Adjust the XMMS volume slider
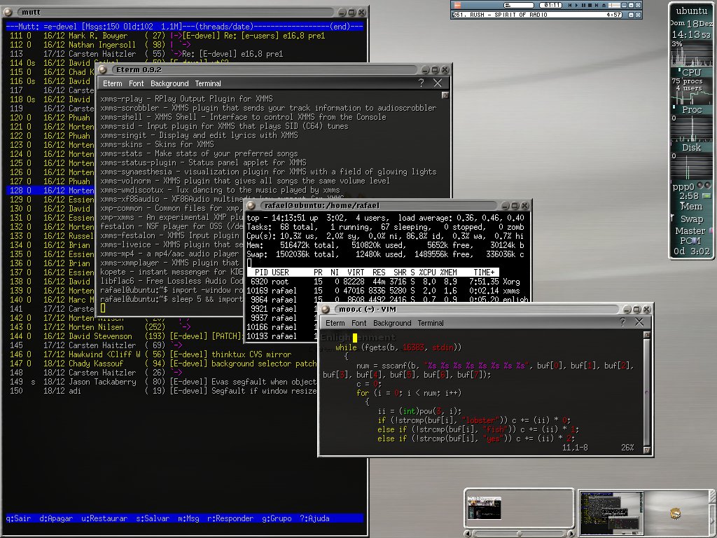The width and height of the screenshot is (717, 538). click(x=614, y=5)
